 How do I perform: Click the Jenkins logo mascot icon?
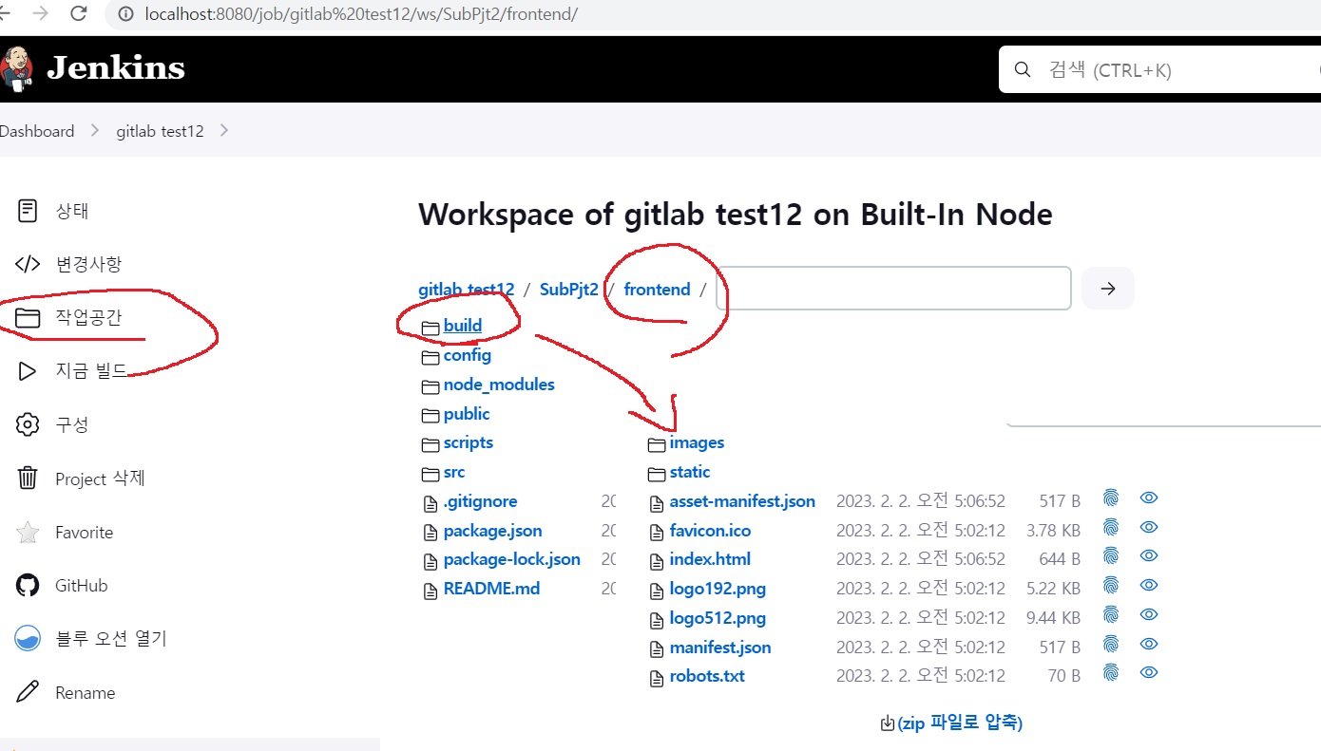coord(15,67)
